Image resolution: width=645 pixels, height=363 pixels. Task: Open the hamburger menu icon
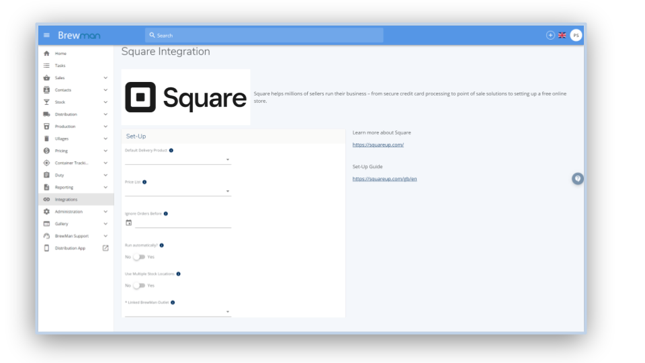click(46, 36)
